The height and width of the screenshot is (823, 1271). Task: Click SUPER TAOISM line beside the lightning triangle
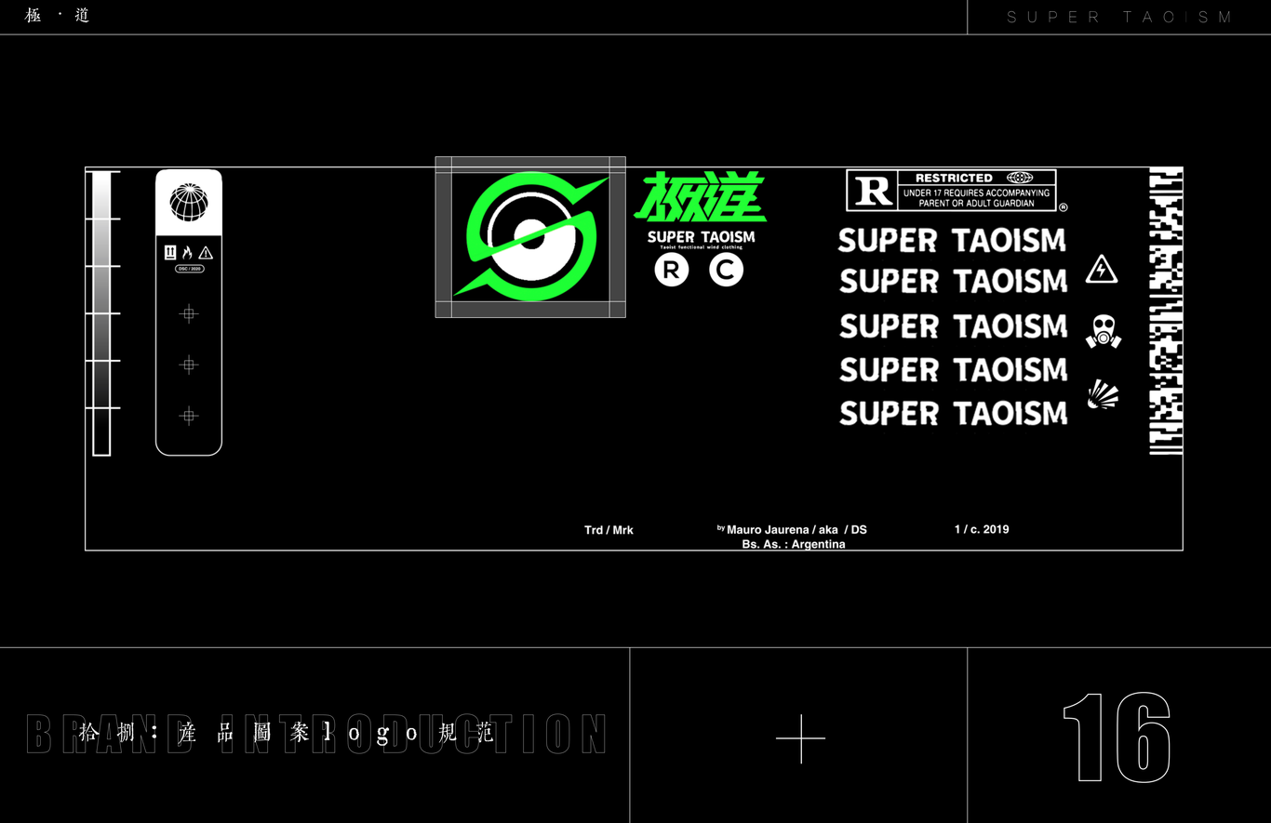pos(953,281)
